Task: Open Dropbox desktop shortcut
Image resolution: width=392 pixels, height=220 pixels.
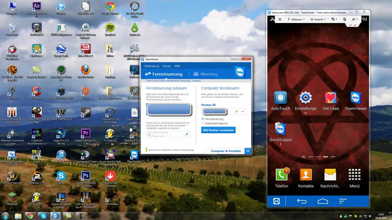Action: click(x=61, y=8)
